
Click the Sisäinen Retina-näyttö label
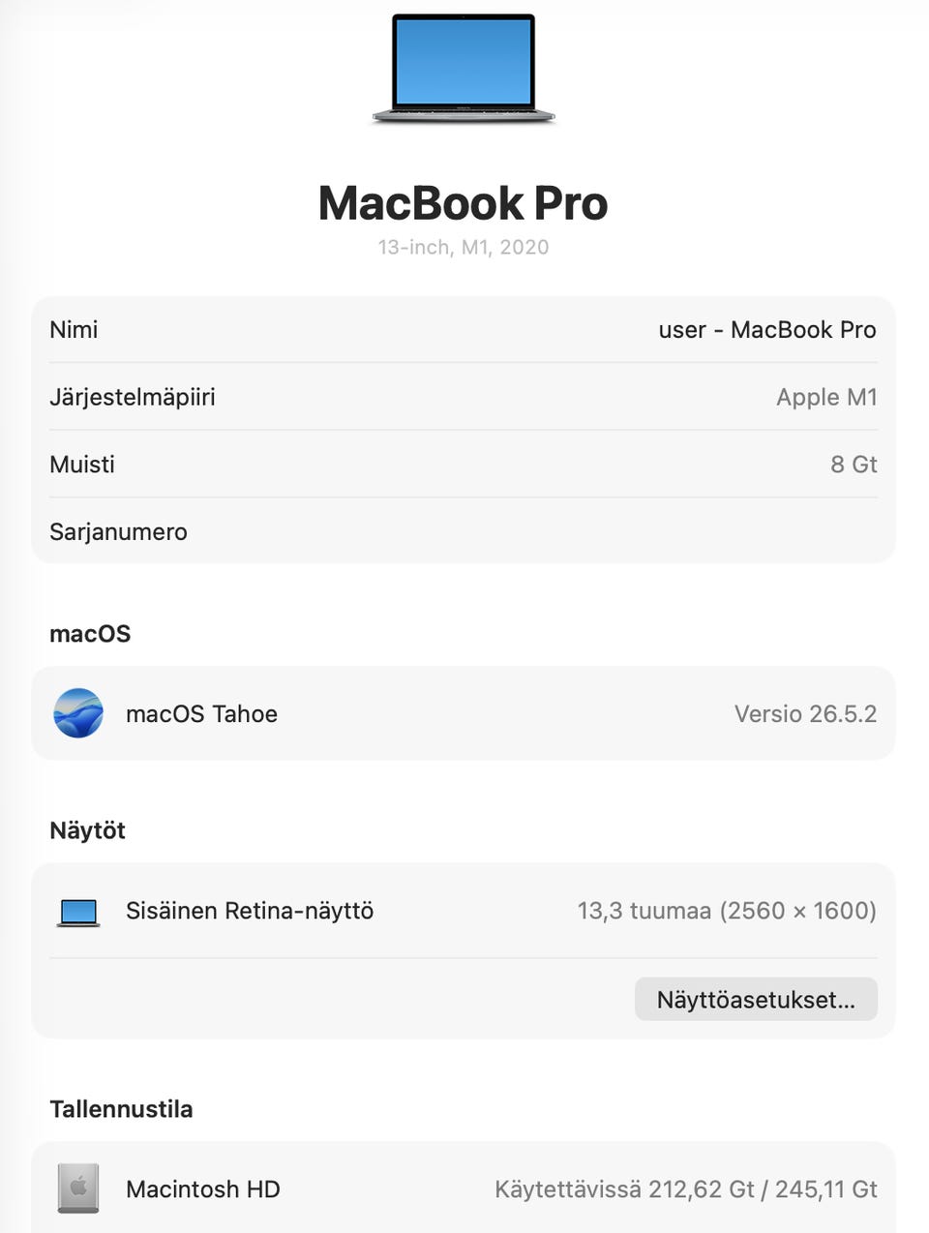250,911
